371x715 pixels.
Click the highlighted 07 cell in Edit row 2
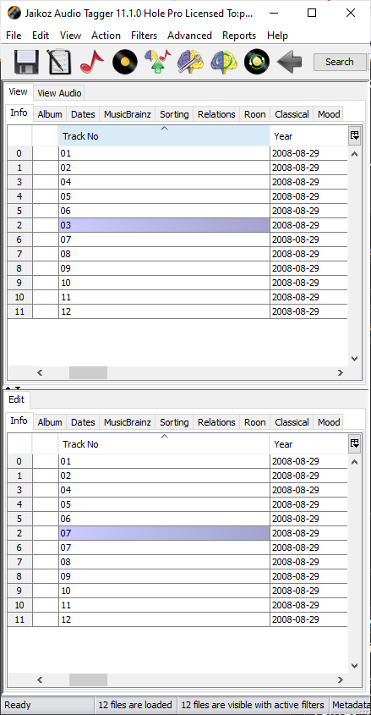(164, 532)
